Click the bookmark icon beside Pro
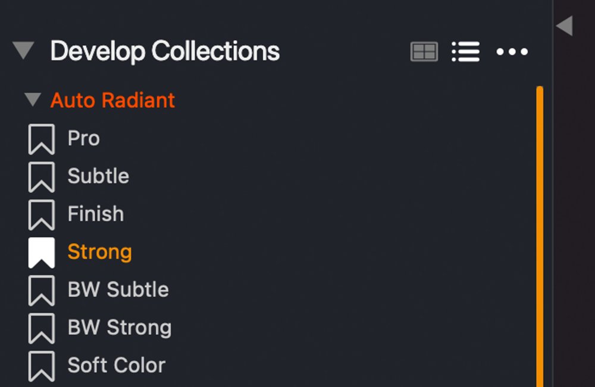This screenshot has width=595, height=387. point(42,139)
